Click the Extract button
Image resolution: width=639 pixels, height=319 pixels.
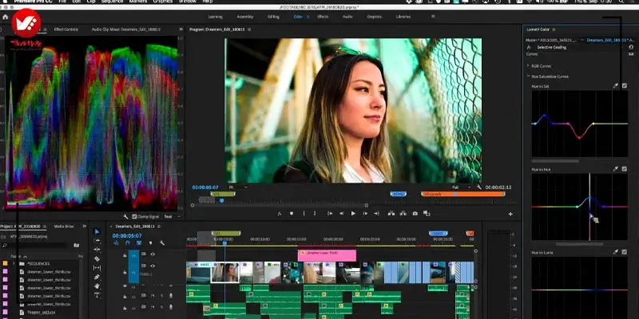(403, 213)
